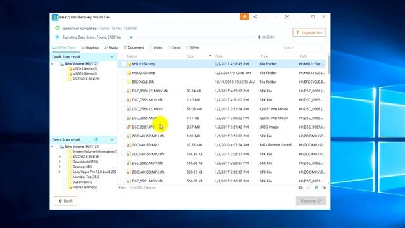Filter by Document tab
405x228 pixels.
134,47
